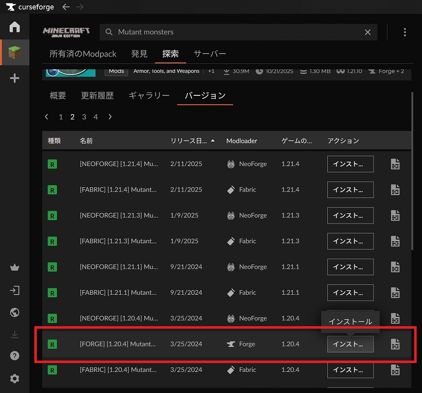
Task: Install the NEOFORGE 1.21.4 version
Action: pyautogui.click(x=350, y=164)
